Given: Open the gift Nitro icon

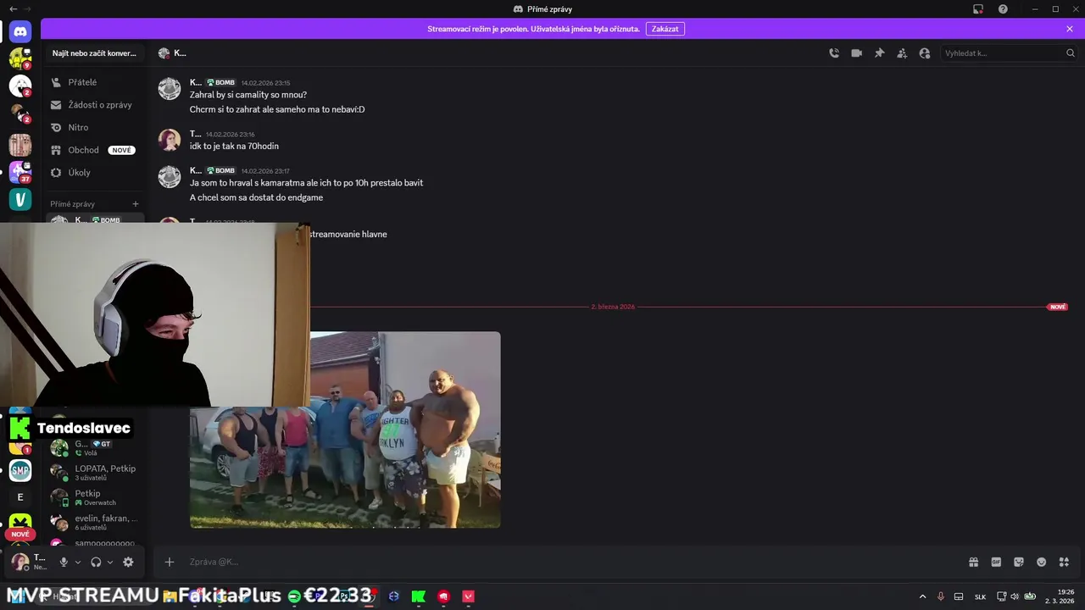Looking at the screenshot, I should pos(974,562).
